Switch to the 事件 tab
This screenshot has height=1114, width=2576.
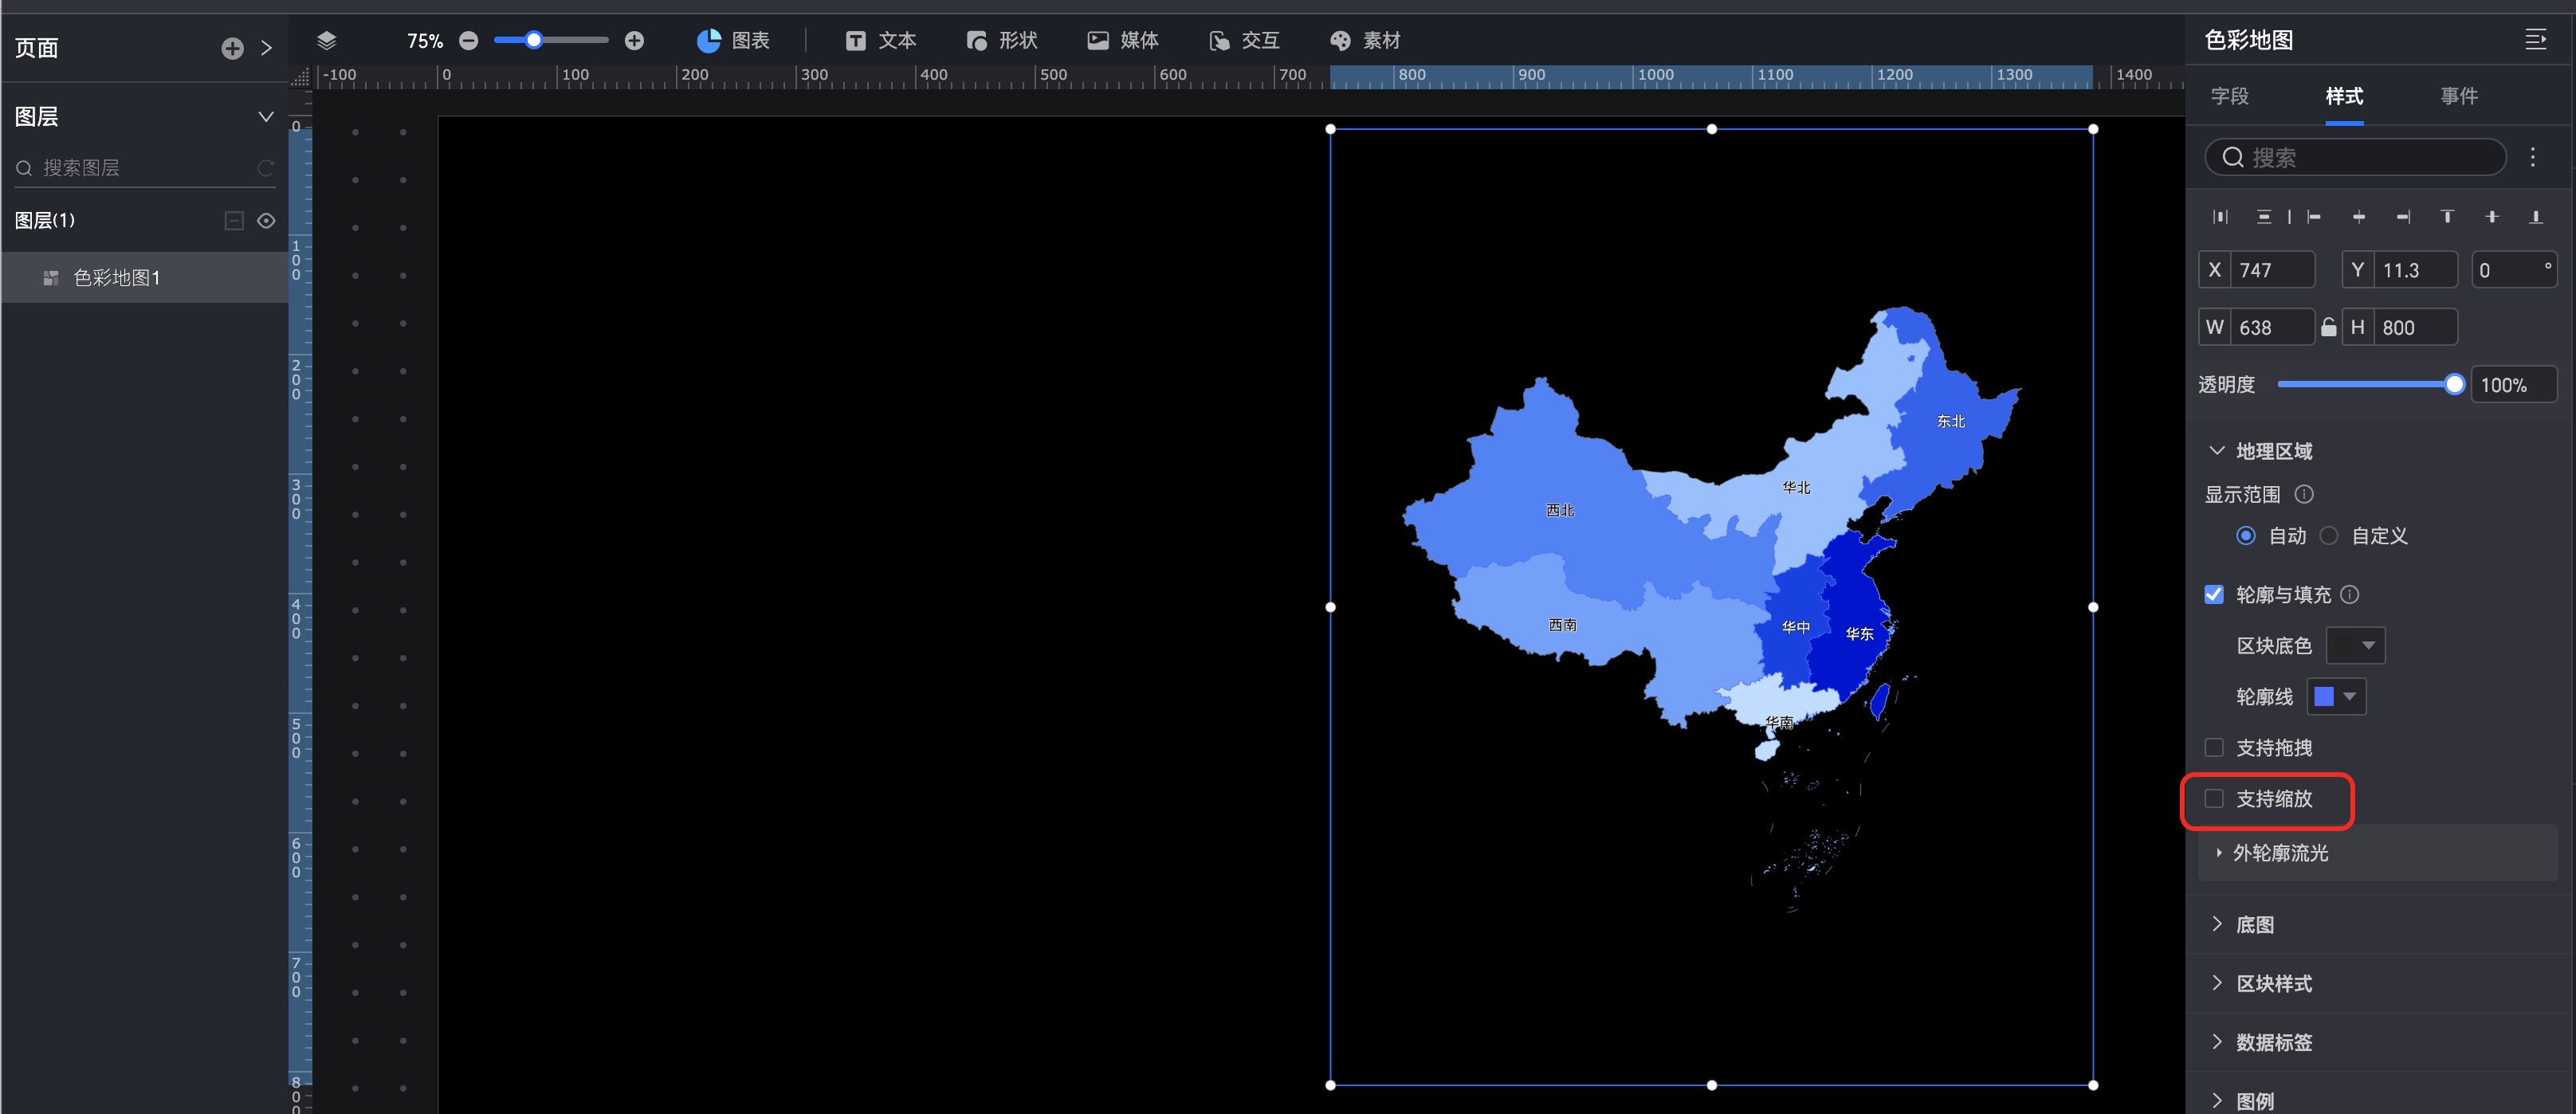pyautogui.click(x=2458, y=96)
